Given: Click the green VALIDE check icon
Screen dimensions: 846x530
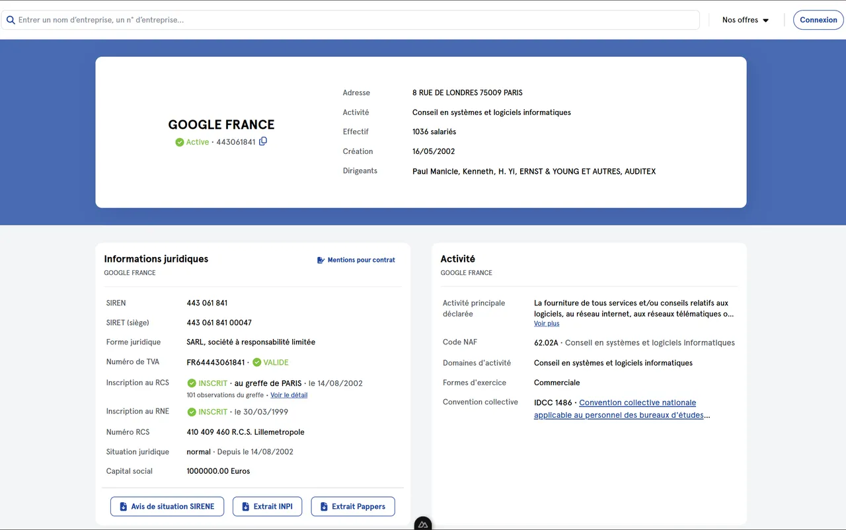Looking at the screenshot, I should click(x=257, y=362).
